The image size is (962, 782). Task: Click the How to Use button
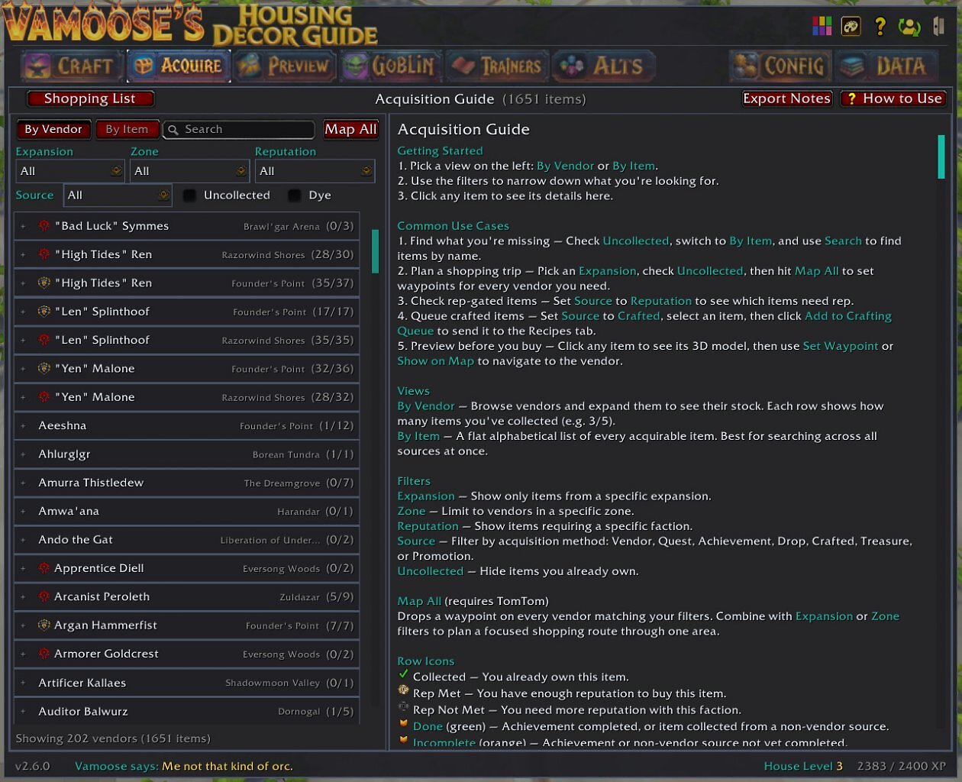pyautogui.click(x=893, y=99)
